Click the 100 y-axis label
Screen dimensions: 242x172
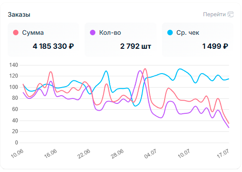click(13, 87)
